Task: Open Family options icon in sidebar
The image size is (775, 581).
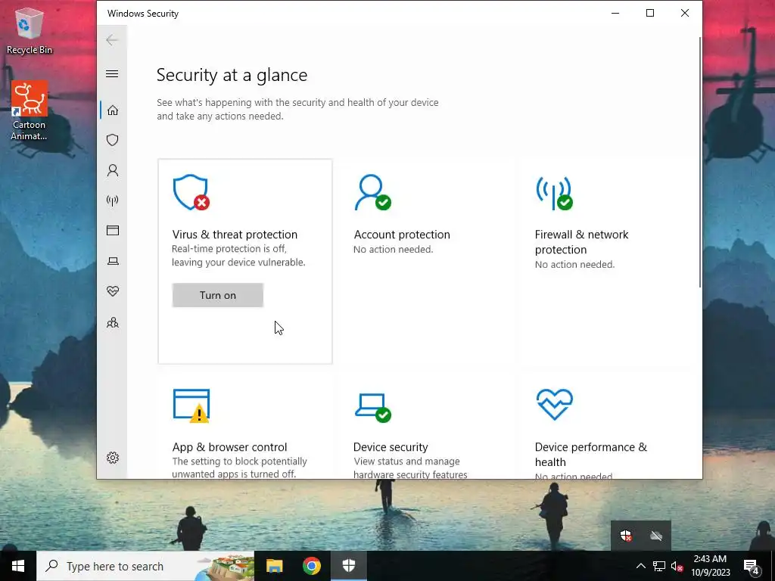Action: point(113,322)
